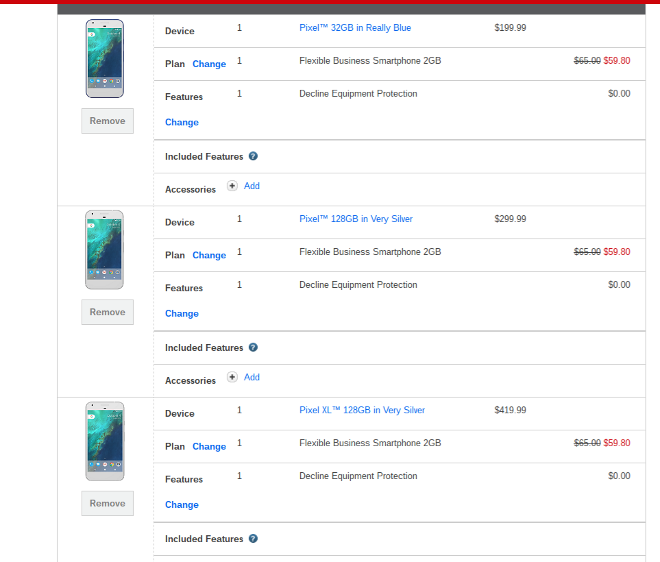Open Pixel 128GB in Very Silver link
Image resolution: width=660 pixels, height=562 pixels.
(x=356, y=219)
